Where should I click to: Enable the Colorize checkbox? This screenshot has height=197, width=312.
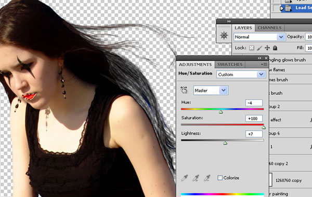220,178
